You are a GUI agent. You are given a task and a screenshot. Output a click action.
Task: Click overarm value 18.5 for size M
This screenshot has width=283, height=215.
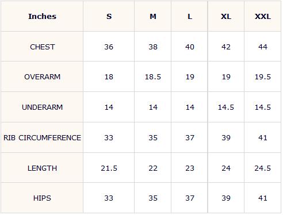tap(153, 77)
